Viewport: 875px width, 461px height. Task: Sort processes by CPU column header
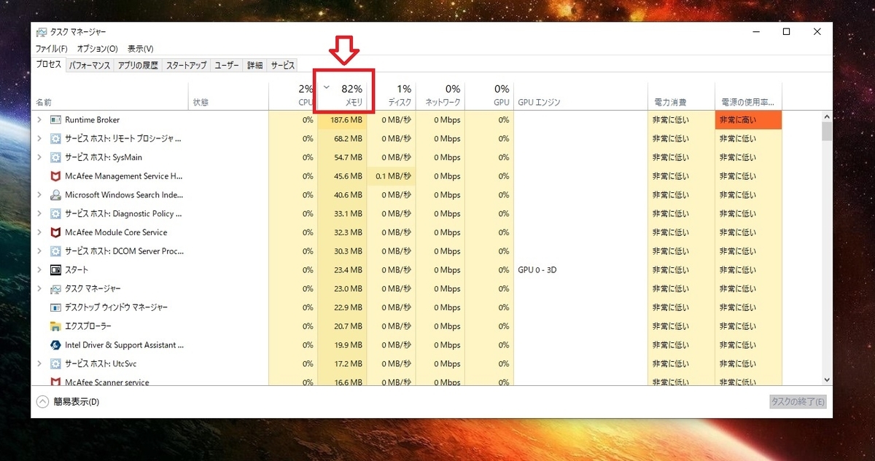pos(293,95)
